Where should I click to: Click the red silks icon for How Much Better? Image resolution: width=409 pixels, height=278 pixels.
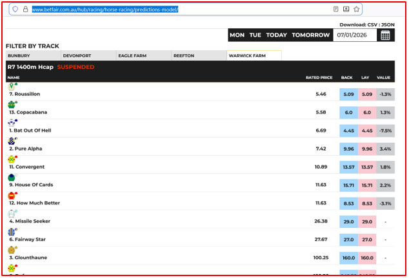click(12, 195)
